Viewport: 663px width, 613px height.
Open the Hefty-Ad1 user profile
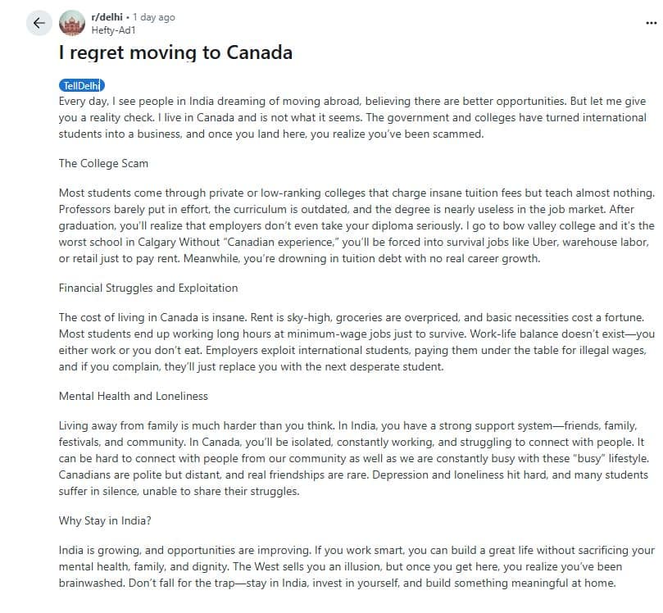click(x=113, y=30)
